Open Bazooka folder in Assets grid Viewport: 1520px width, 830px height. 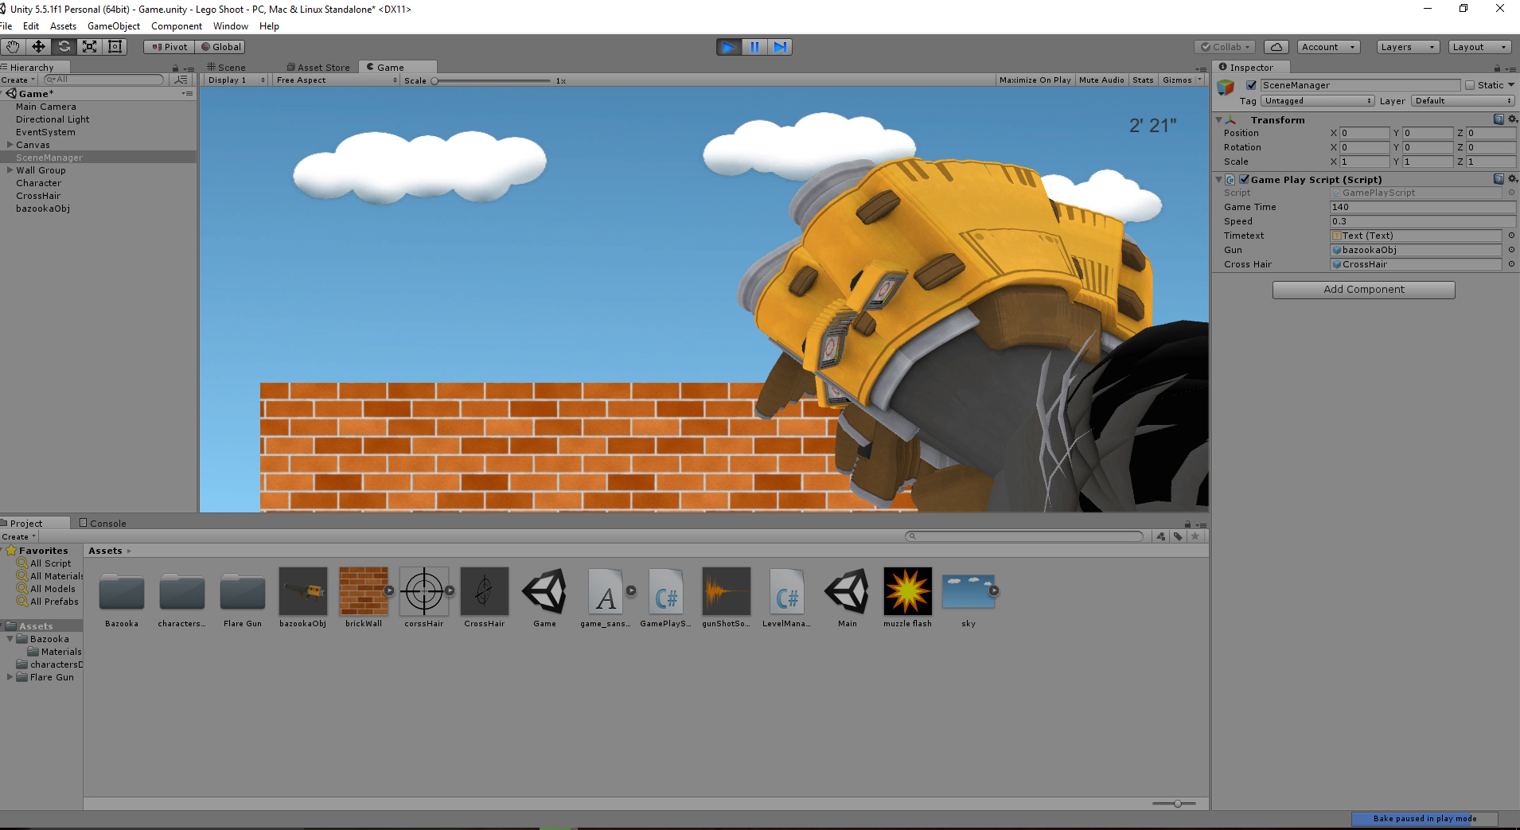pos(122,598)
